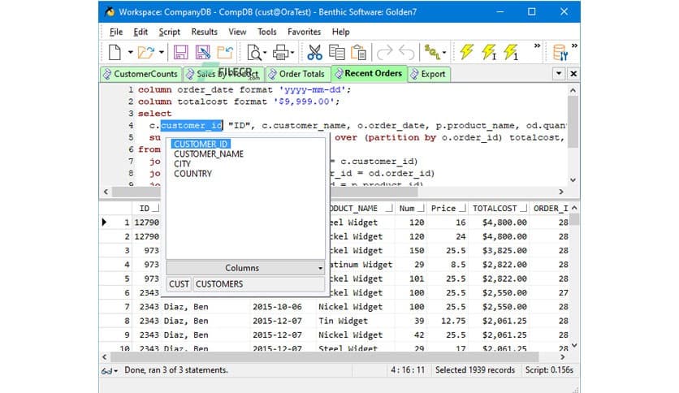Open the Favorites menu

304,32
